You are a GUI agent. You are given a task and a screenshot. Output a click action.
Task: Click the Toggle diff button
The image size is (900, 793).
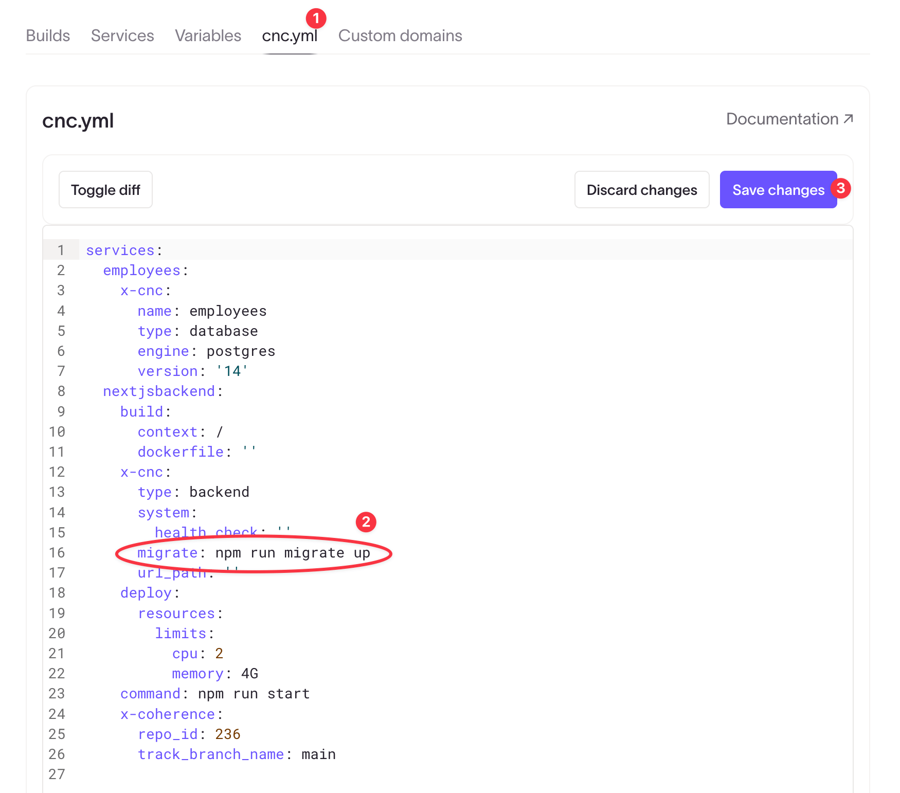point(105,190)
